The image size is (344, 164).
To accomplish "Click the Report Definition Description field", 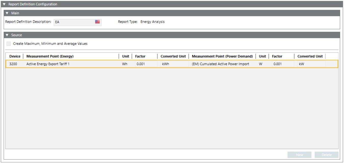I will 74,22.
